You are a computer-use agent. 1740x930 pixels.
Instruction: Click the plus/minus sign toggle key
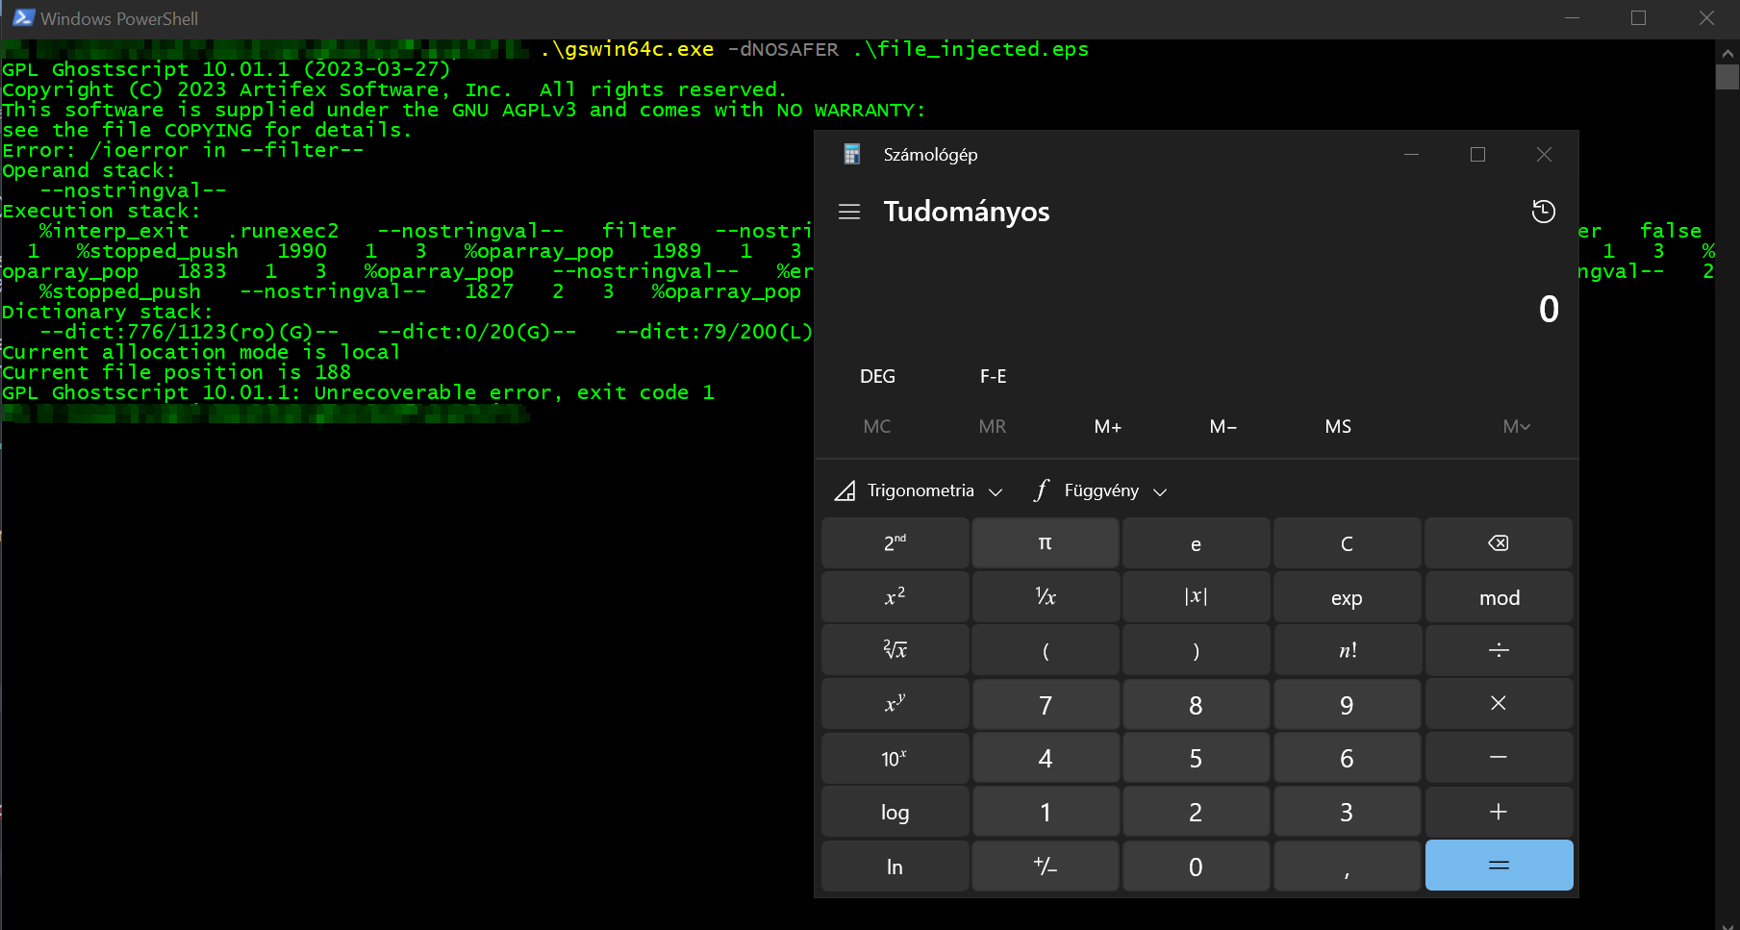[1046, 866]
